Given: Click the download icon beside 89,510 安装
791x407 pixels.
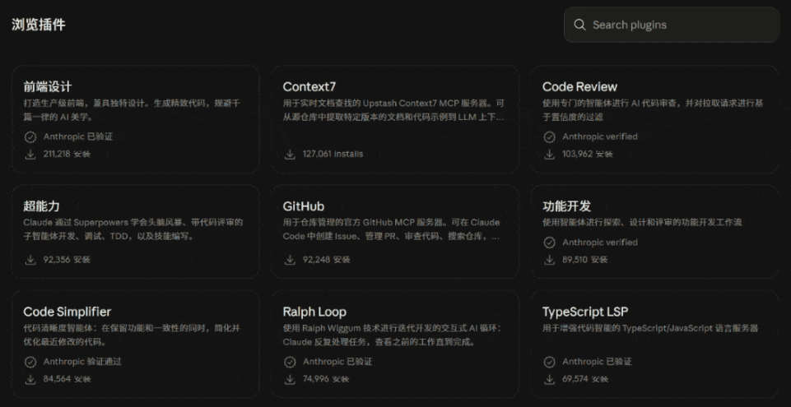Looking at the screenshot, I should click(x=549, y=260).
